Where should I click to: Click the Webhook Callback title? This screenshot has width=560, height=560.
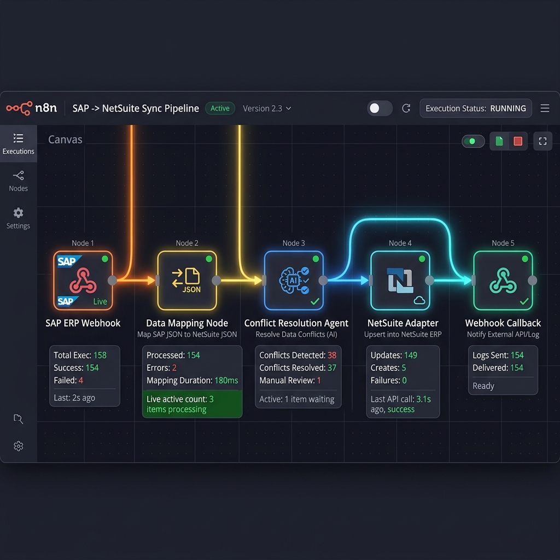pyautogui.click(x=503, y=323)
